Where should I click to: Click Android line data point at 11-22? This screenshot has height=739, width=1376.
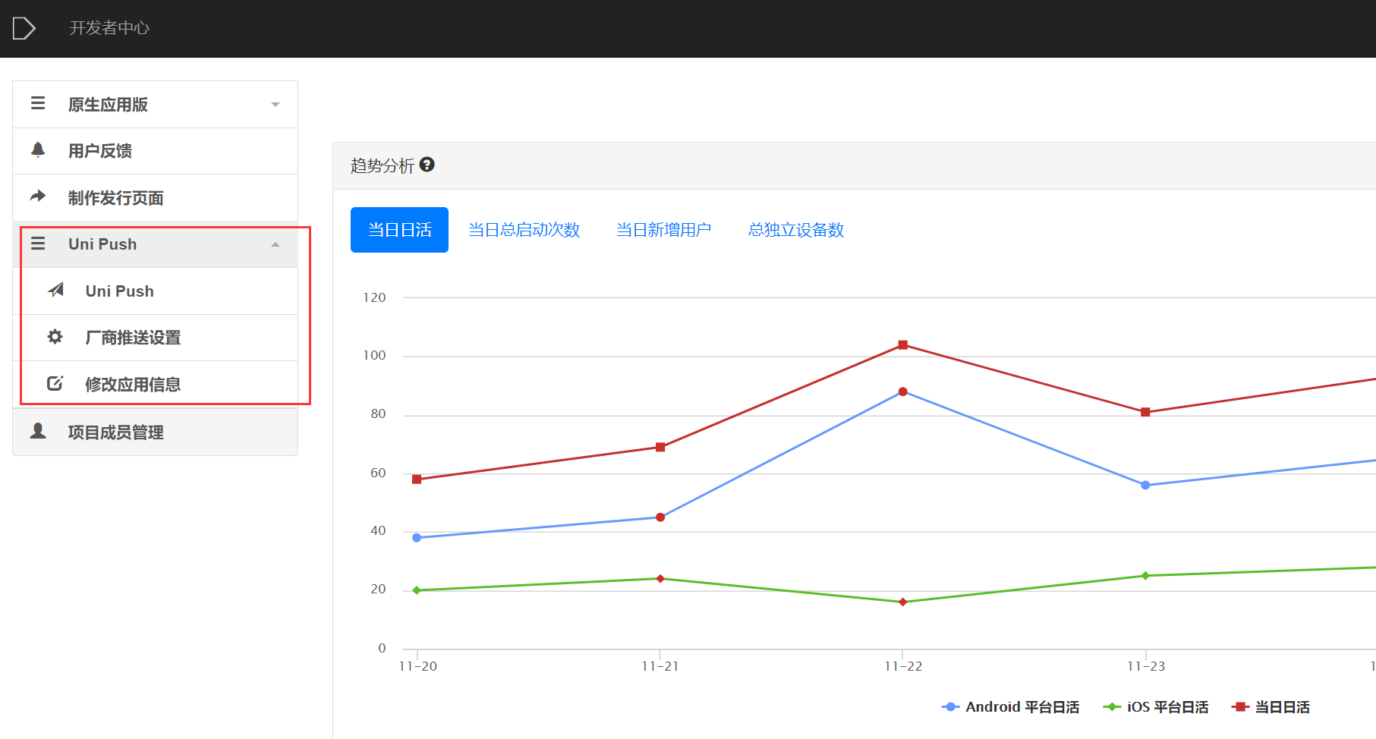902,392
